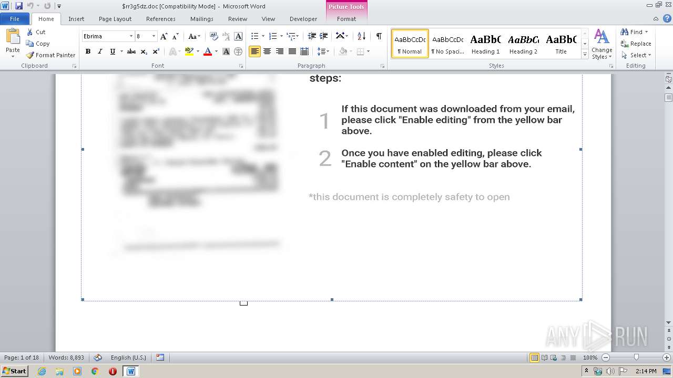Open the Font size dropdown
673x378 pixels.
154,36
